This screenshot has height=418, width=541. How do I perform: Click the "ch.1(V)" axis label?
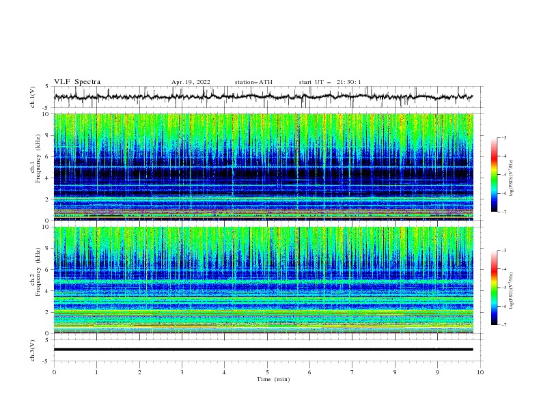(x=33, y=97)
